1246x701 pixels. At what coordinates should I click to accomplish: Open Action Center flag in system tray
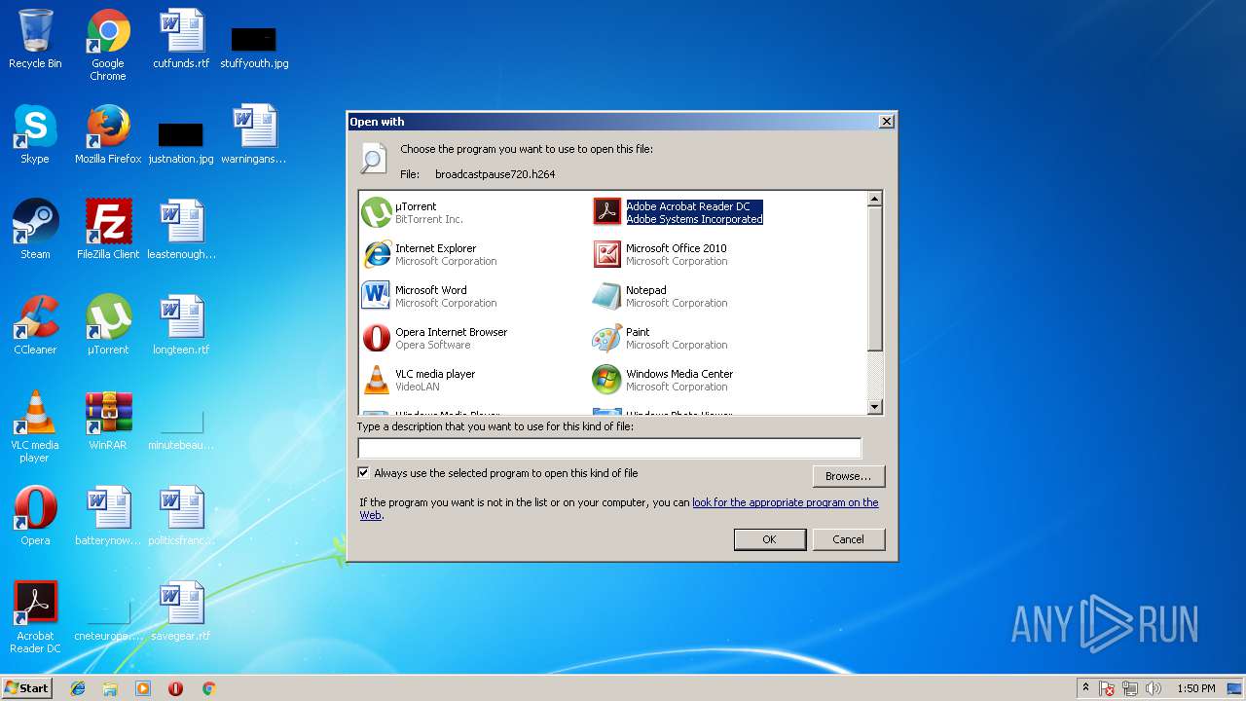pos(1108,688)
